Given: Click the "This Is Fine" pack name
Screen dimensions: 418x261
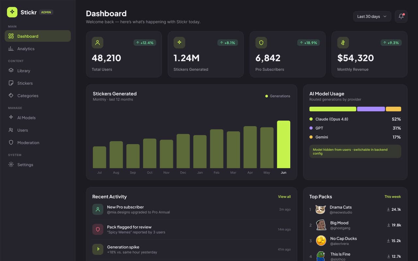Looking at the screenshot, I should (340, 254).
